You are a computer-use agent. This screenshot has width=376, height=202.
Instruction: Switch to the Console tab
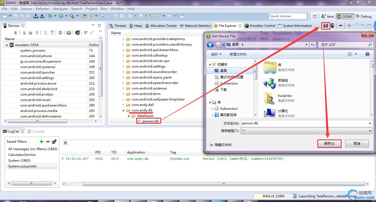point(36,131)
